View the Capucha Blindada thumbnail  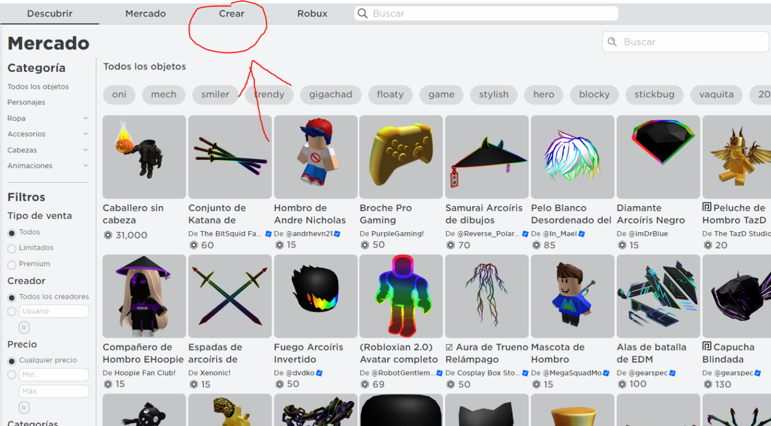(737, 296)
